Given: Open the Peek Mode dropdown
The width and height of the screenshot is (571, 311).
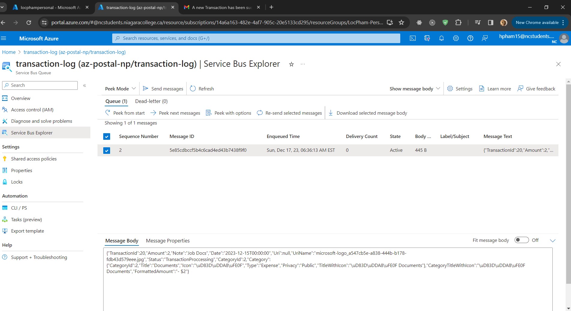Looking at the screenshot, I should point(120,89).
